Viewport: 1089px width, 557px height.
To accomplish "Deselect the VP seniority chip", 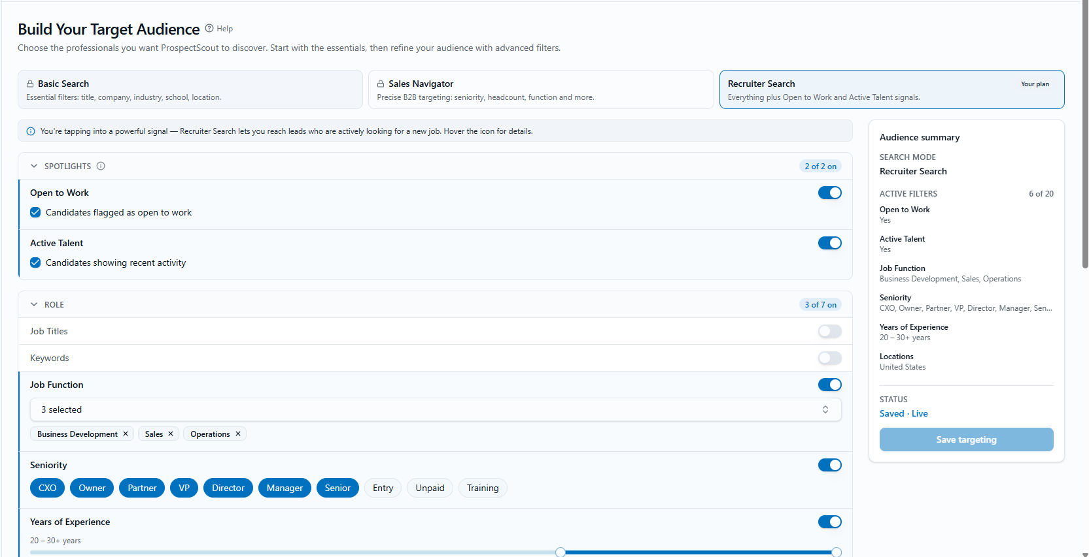I will coord(184,488).
